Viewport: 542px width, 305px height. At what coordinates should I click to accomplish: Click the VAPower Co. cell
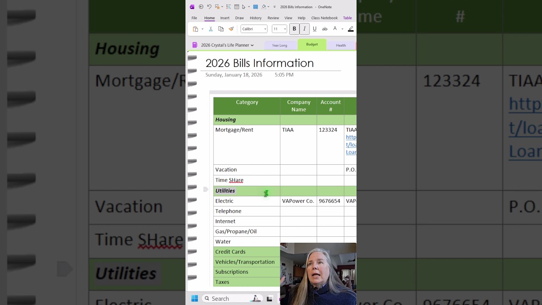pos(299,201)
